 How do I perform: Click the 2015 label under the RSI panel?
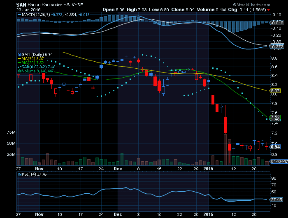tap(208, 214)
